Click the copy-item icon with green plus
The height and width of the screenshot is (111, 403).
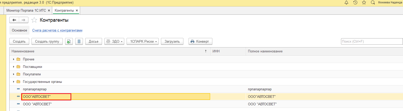69,41
